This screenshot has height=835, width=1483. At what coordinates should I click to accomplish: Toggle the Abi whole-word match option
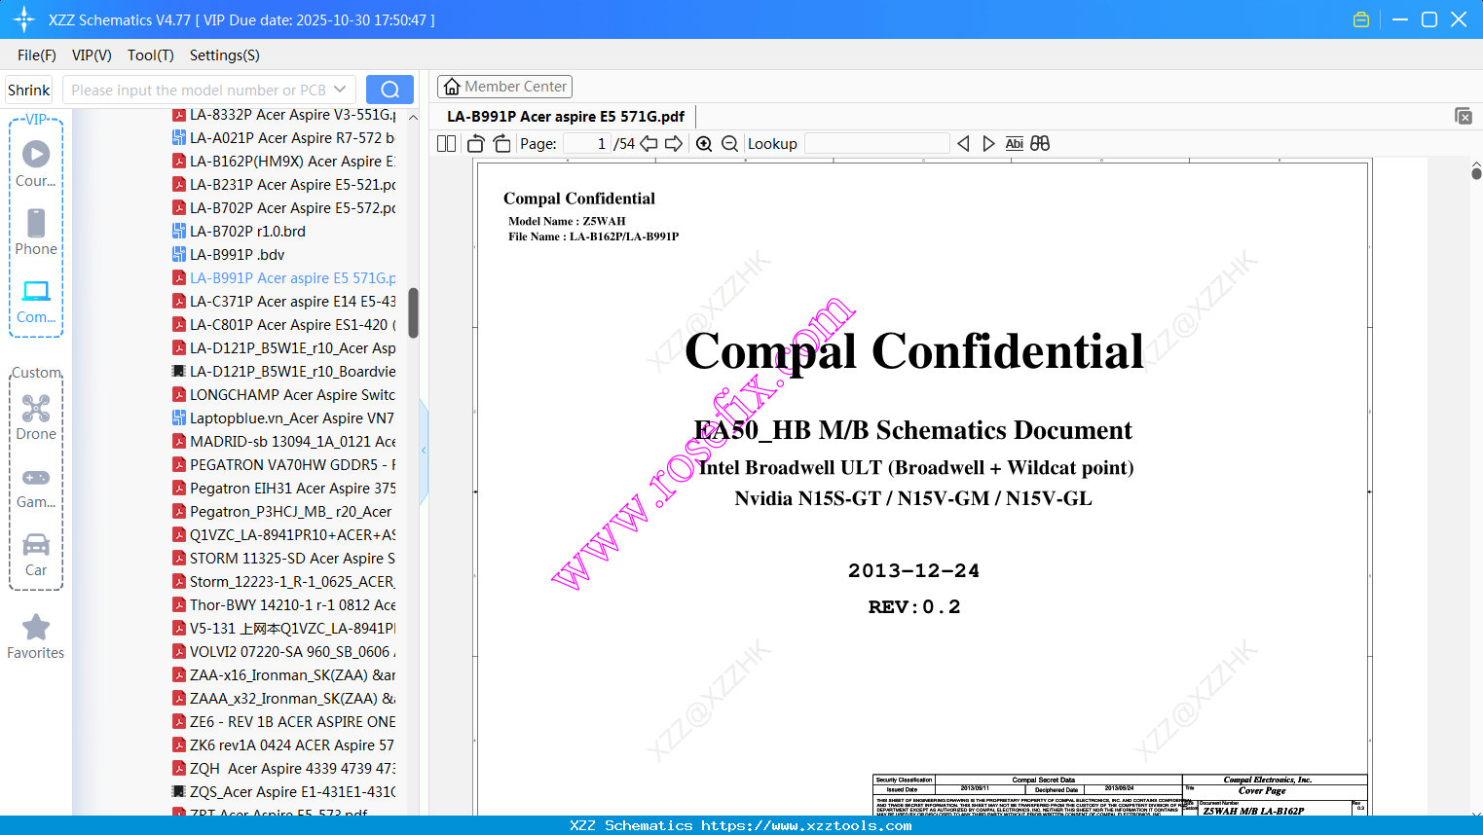(x=1014, y=144)
